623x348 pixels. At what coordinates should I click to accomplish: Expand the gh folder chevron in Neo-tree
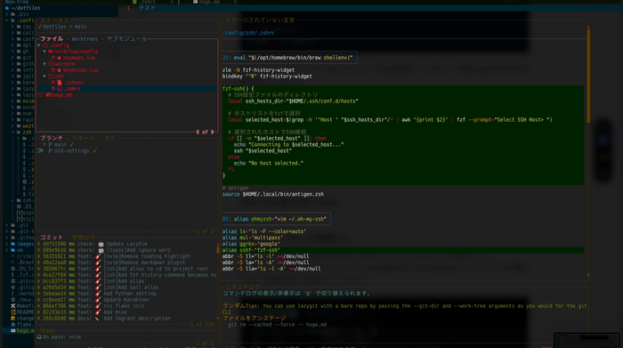[12, 52]
